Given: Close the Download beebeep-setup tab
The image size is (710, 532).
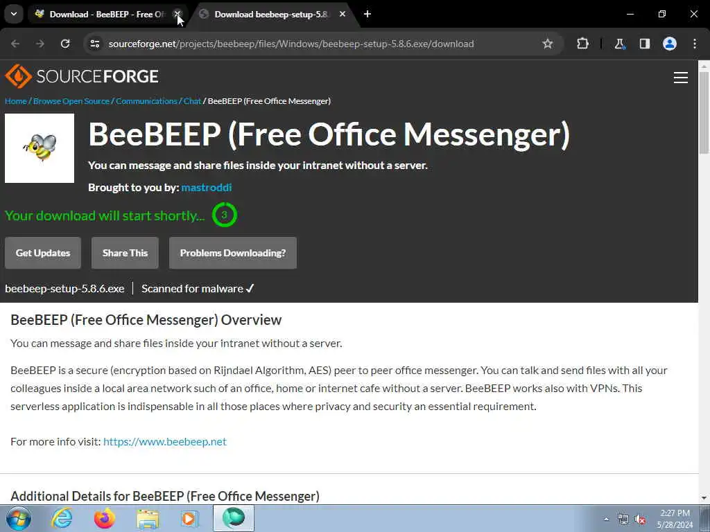Looking at the screenshot, I should 343,14.
